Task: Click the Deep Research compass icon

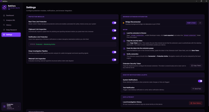Action: tap(4, 30)
